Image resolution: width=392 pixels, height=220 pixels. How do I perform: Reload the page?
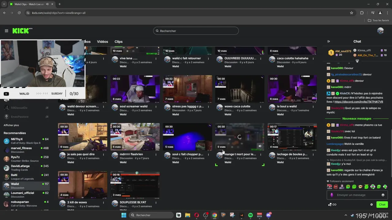click(x=19, y=13)
